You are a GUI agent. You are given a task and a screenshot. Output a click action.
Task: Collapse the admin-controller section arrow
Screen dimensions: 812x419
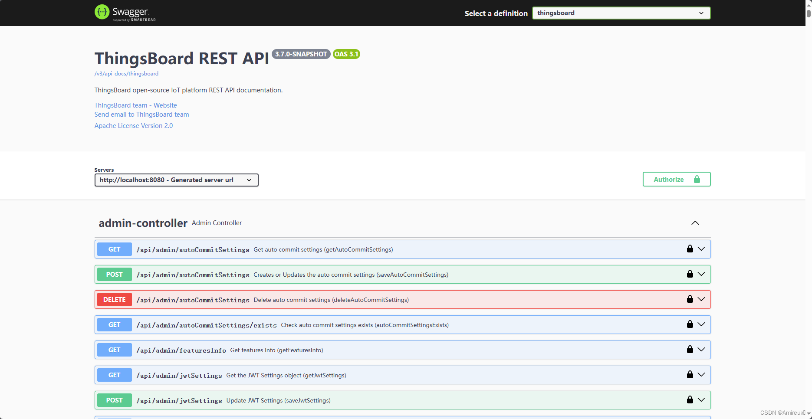695,223
